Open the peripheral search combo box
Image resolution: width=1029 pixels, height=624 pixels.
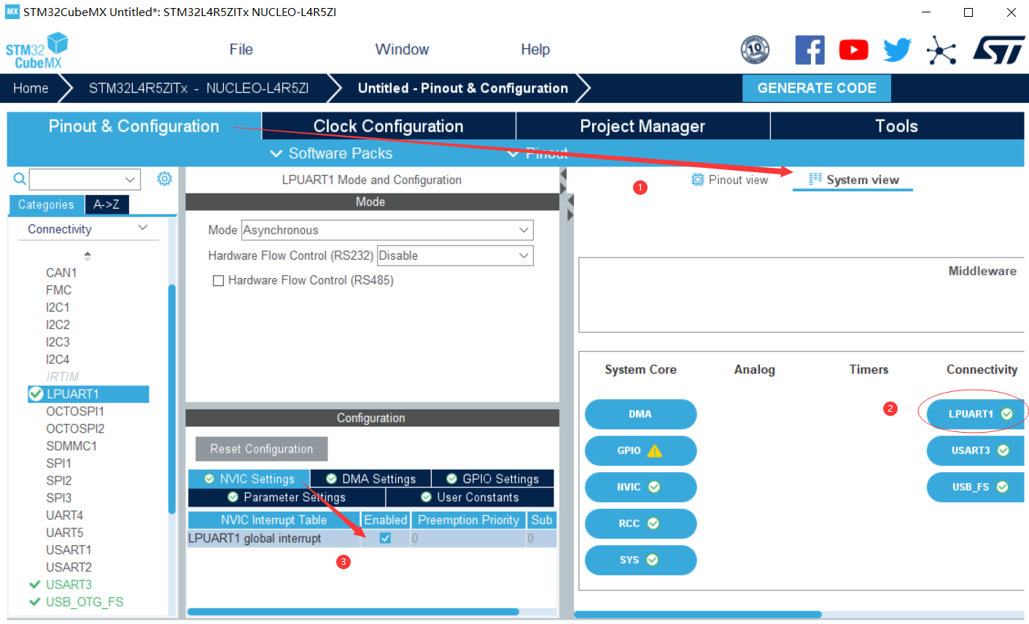click(85, 179)
